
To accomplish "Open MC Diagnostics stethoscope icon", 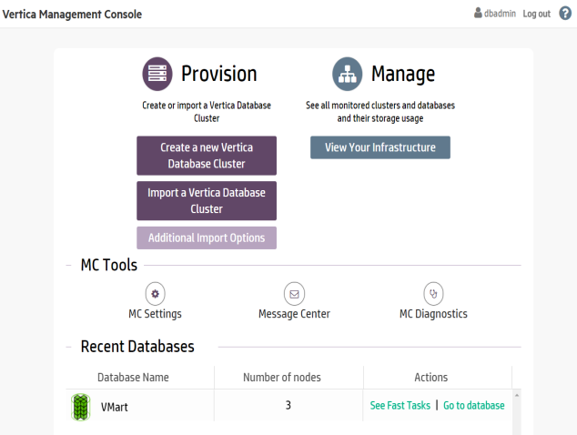I will click(x=433, y=294).
